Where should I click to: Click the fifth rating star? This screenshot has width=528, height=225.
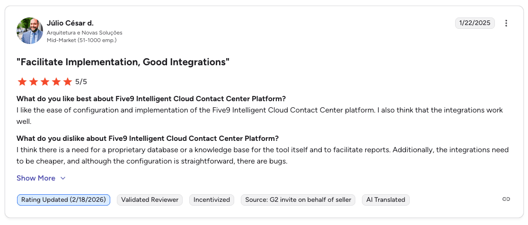click(68, 82)
